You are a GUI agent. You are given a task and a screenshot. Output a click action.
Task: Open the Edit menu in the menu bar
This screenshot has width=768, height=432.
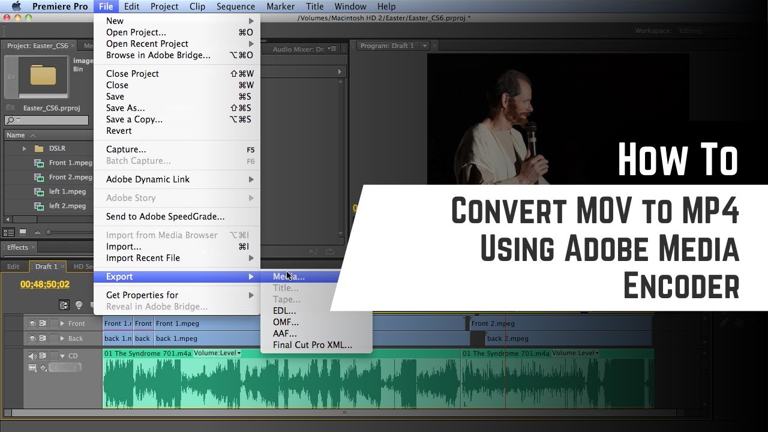(x=131, y=7)
